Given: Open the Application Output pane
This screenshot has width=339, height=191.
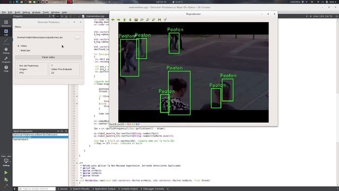Looking at the screenshot, I should [104, 189].
